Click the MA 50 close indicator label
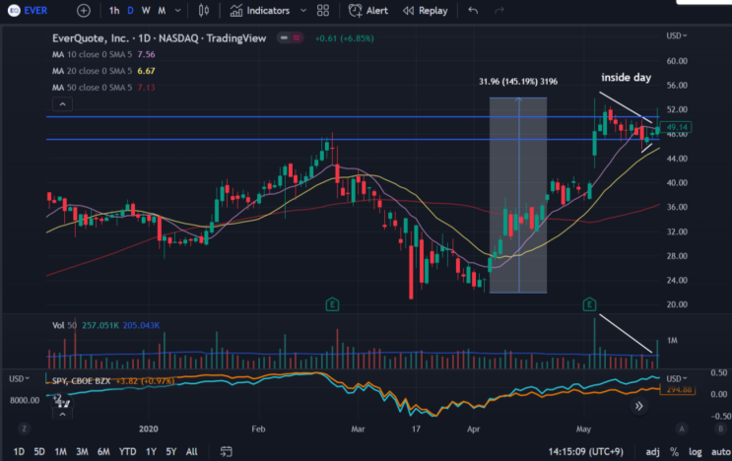This screenshot has height=461, width=732. coord(92,88)
